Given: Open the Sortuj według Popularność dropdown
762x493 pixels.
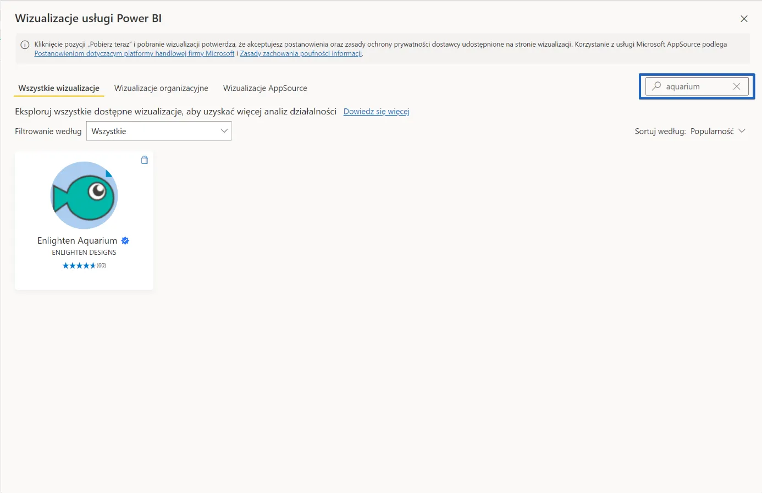Looking at the screenshot, I should coord(717,131).
